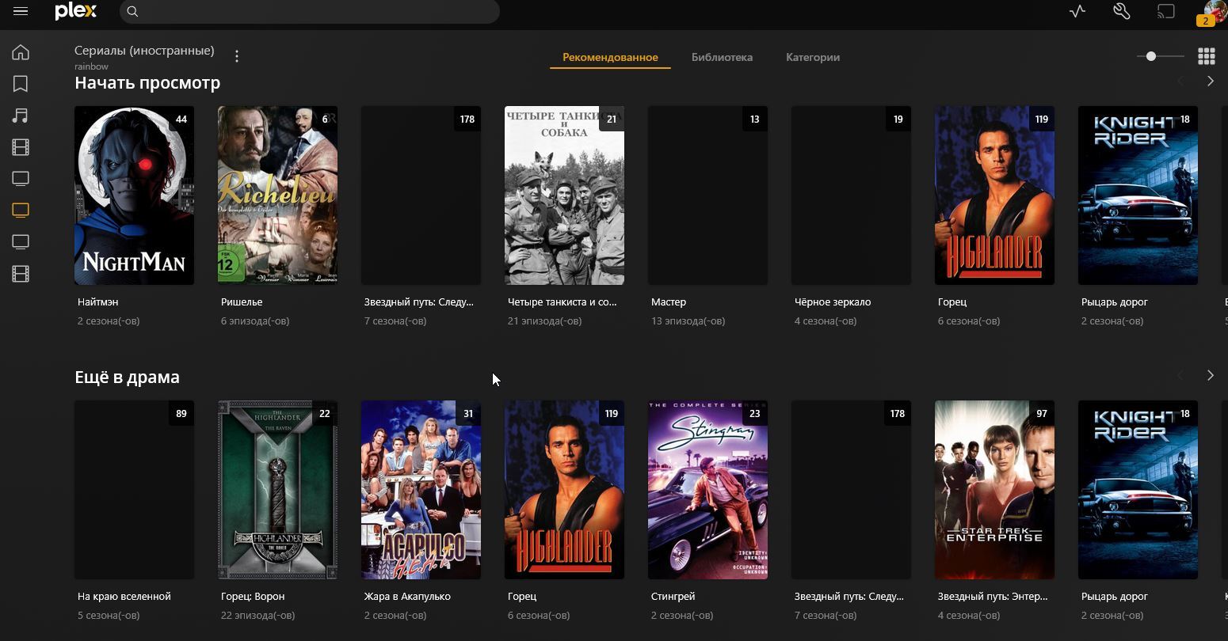Click the 44 unwatched badge on NightMan
The image size is (1228, 641).
181,119
